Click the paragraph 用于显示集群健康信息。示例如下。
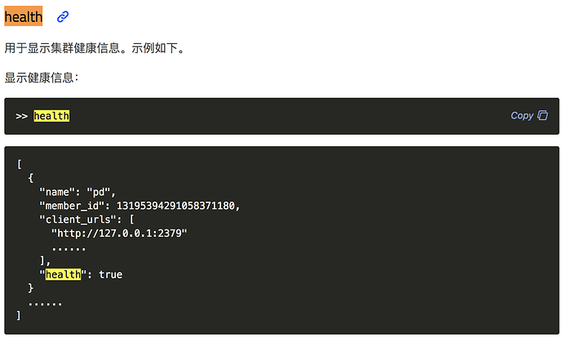The height and width of the screenshot is (338, 563). point(95,48)
